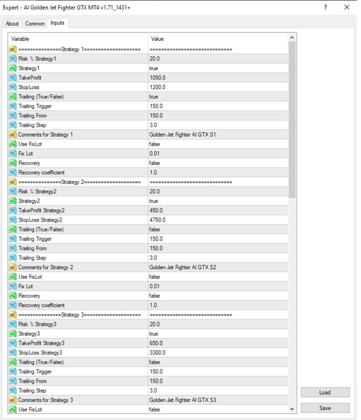361x420 pixels.
Task: Select the icon beside StopLoss Strategy3
Action: [x=13, y=352]
